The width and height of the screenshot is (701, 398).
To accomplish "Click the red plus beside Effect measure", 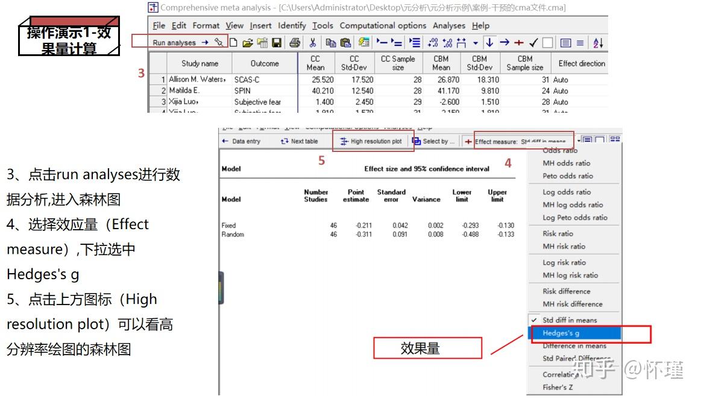I will tap(468, 141).
